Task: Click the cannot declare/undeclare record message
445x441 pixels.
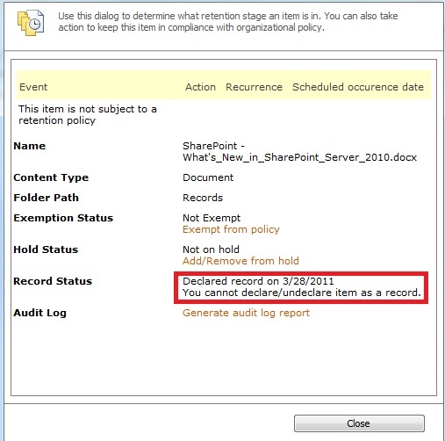Action: 302,293
